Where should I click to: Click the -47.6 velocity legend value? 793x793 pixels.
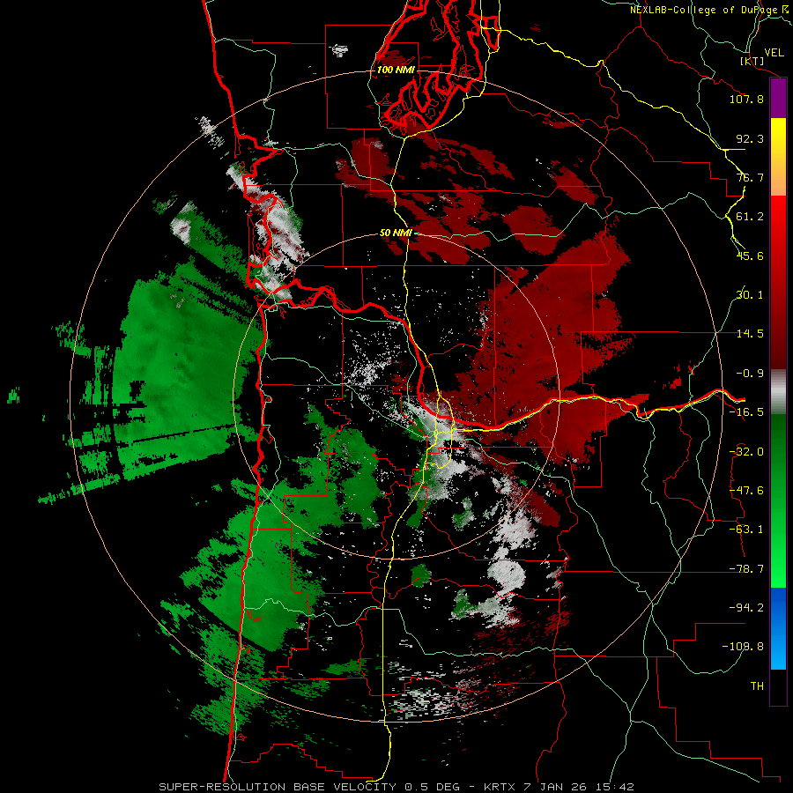pyautogui.click(x=746, y=491)
